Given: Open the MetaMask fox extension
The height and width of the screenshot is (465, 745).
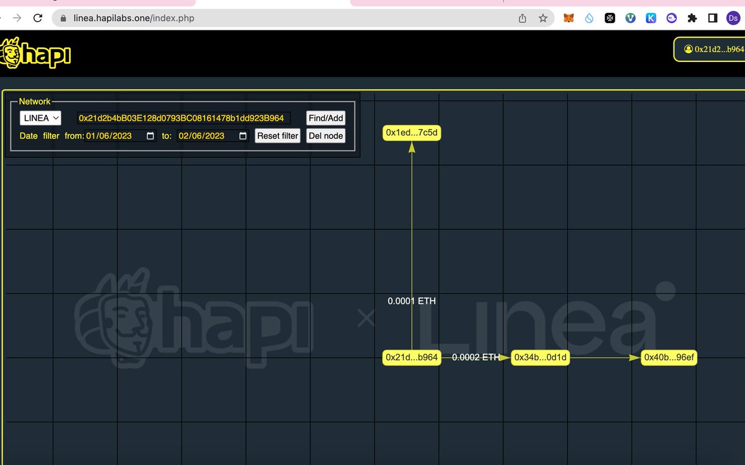Looking at the screenshot, I should [569, 18].
